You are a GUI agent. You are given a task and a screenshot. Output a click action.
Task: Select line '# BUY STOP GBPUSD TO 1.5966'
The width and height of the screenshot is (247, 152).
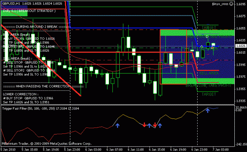coord(28,98)
